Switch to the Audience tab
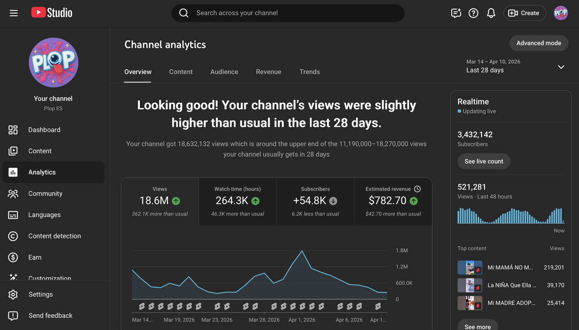 tap(224, 72)
